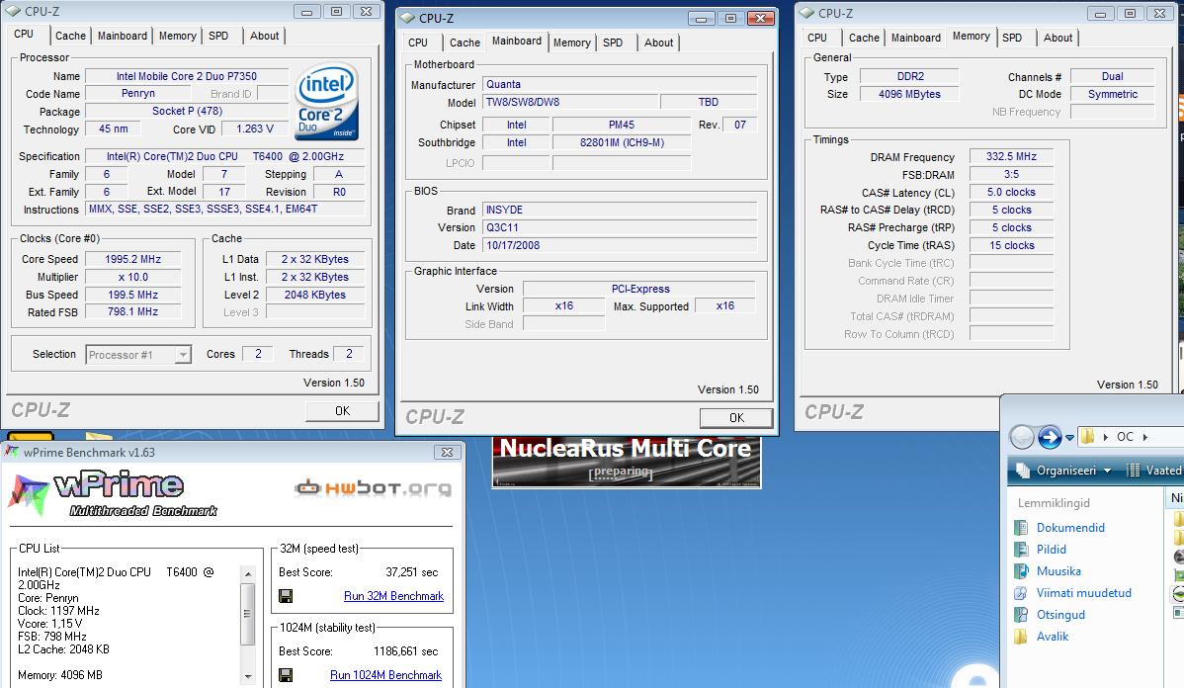The height and width of the screenshot is (688, 1184).
Task: Click the BIOS Date value 10/17/2008
Action: coord(620,245)
